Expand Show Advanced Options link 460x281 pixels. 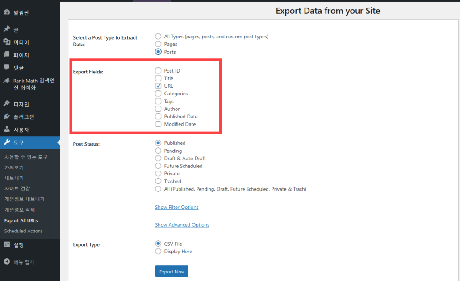[182, 224]
